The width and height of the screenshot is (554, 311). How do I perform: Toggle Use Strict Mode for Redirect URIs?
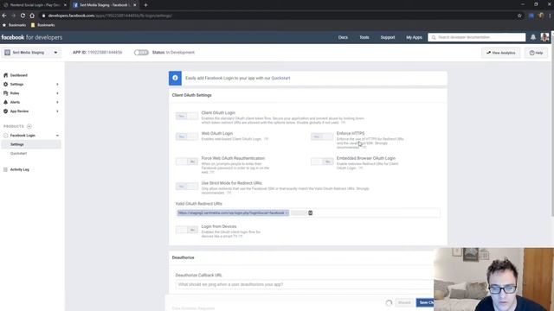coord(187,187)
